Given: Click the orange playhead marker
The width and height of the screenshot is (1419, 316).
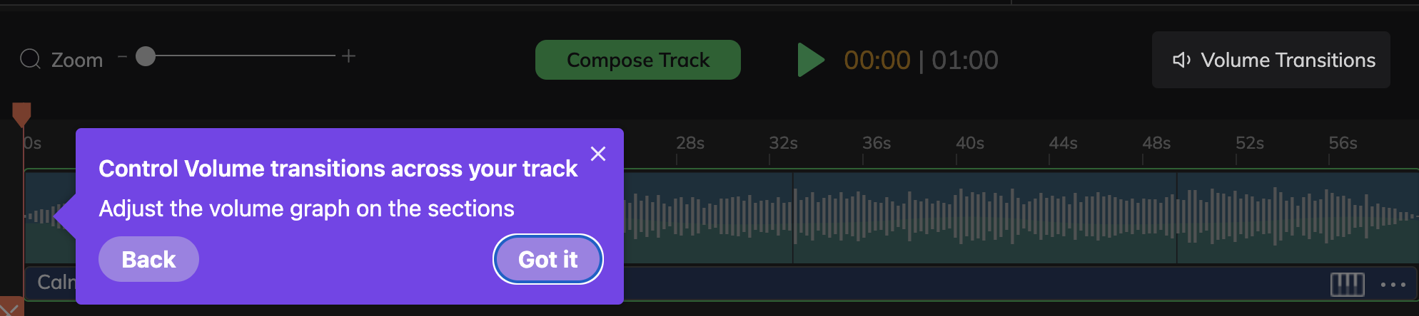Looking at the screenshot, I should 21,114.
